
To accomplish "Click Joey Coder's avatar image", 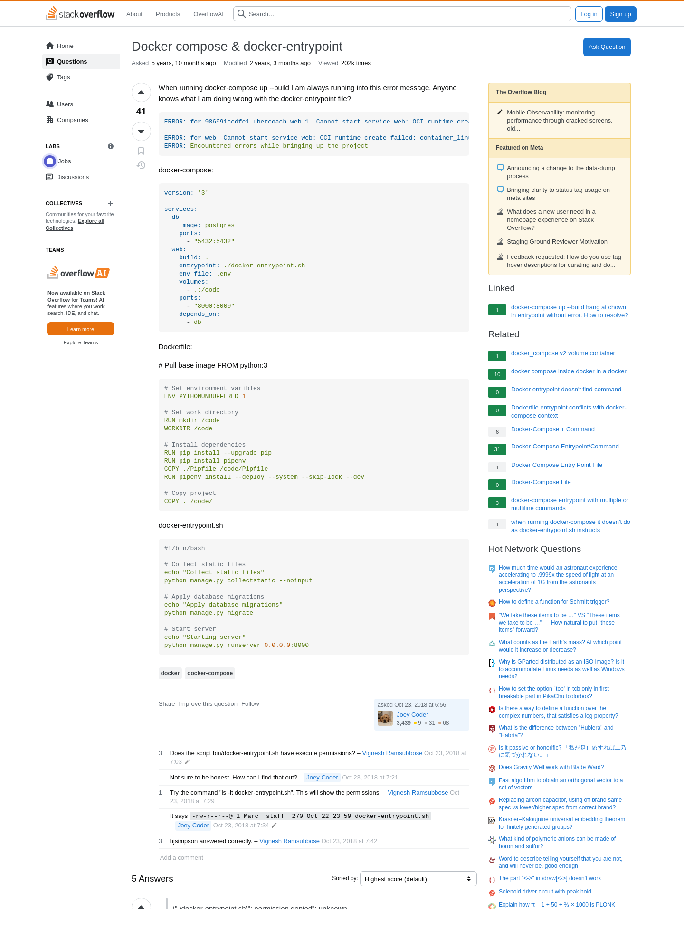I will (x=385, y=718).
